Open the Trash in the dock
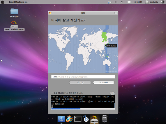166x124 pixels. (x=105, y=119)
